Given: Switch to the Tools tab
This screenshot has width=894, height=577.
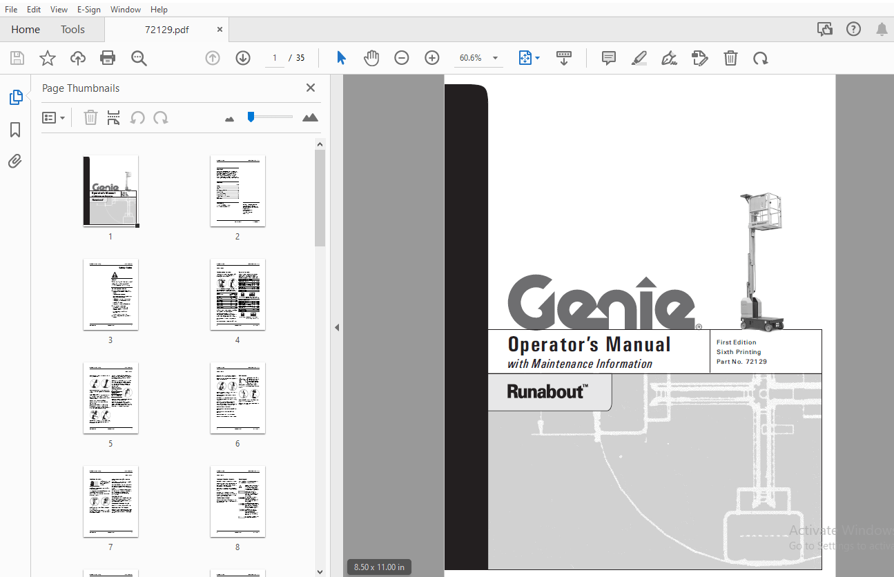Looking at the screenshot, I should (72, 29).
